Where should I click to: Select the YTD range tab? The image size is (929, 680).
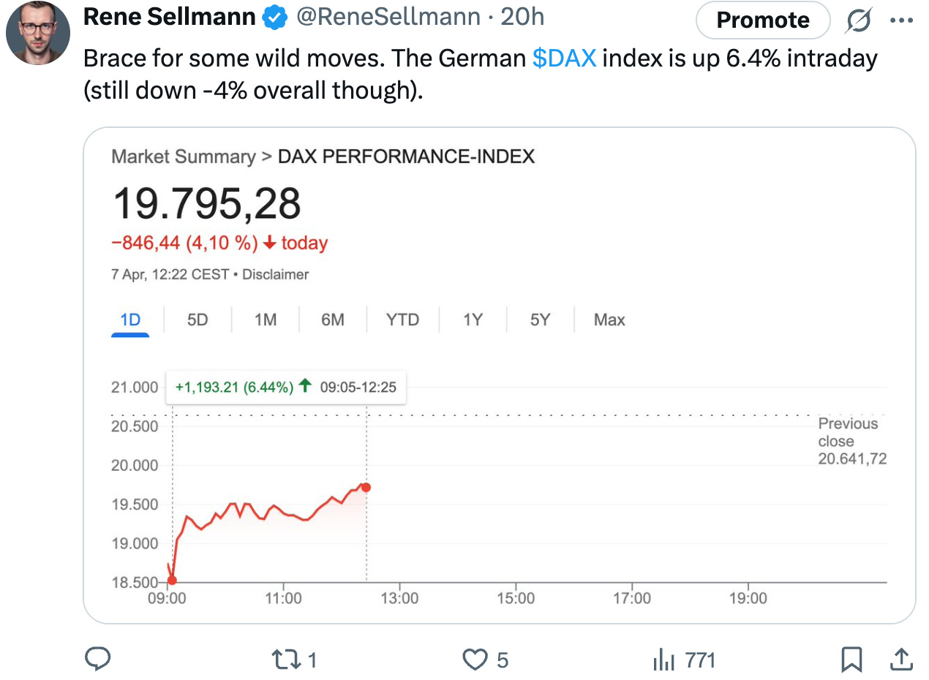pos(402,320)
